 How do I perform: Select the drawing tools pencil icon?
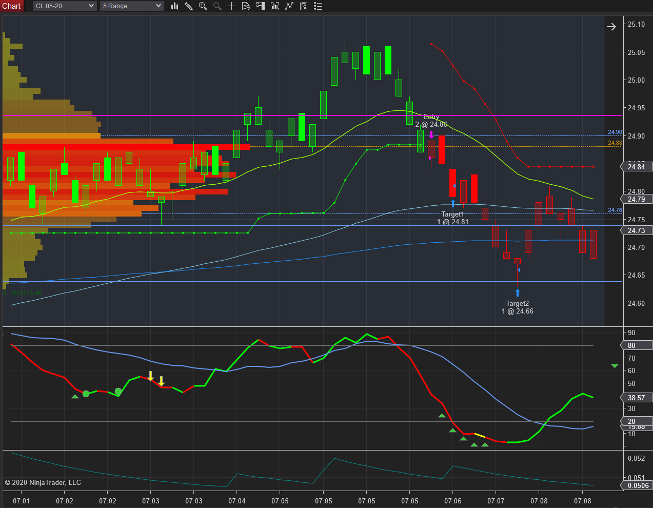click(x=189, y=6)
